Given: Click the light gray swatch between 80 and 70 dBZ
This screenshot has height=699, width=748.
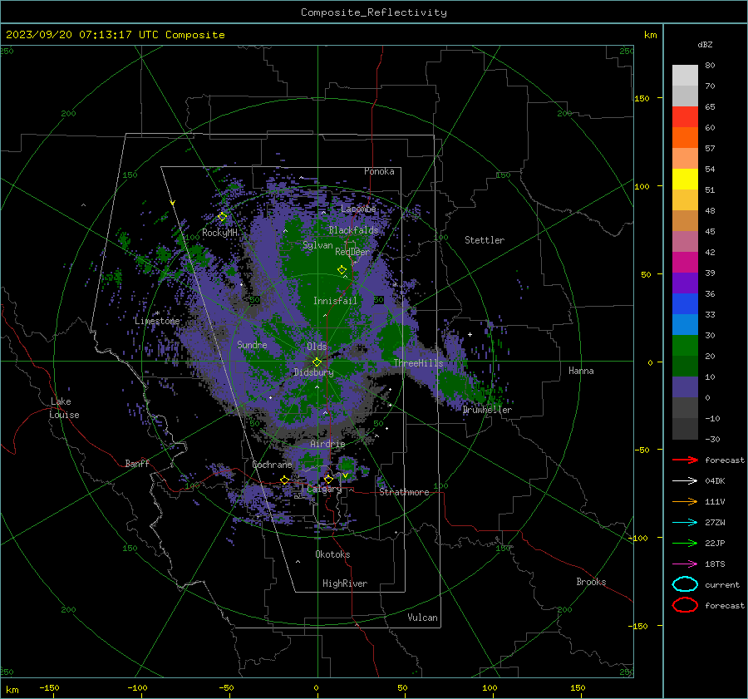Looking at the screenshot, I should (x=685, y=75).
